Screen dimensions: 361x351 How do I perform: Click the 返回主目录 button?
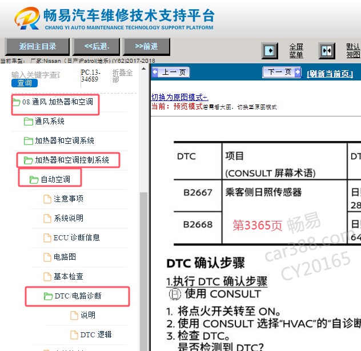pos(37,46)
